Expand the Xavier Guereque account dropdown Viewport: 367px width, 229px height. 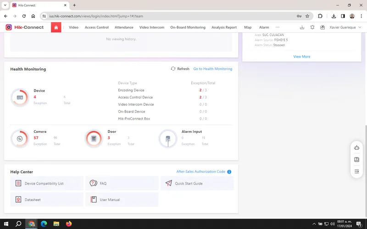coord(345,27)
